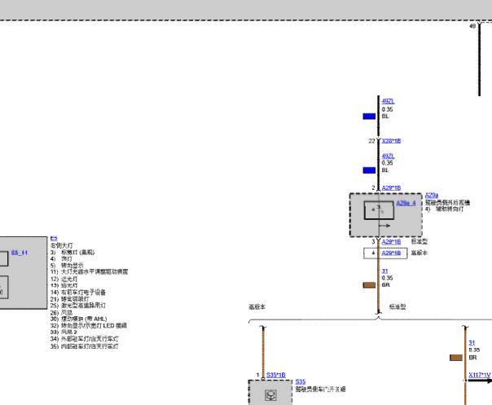Select legend entry 30) with AHL text
492x405 pixels.
[78, 319]
